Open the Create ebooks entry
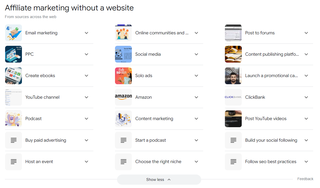 (49, 76)
